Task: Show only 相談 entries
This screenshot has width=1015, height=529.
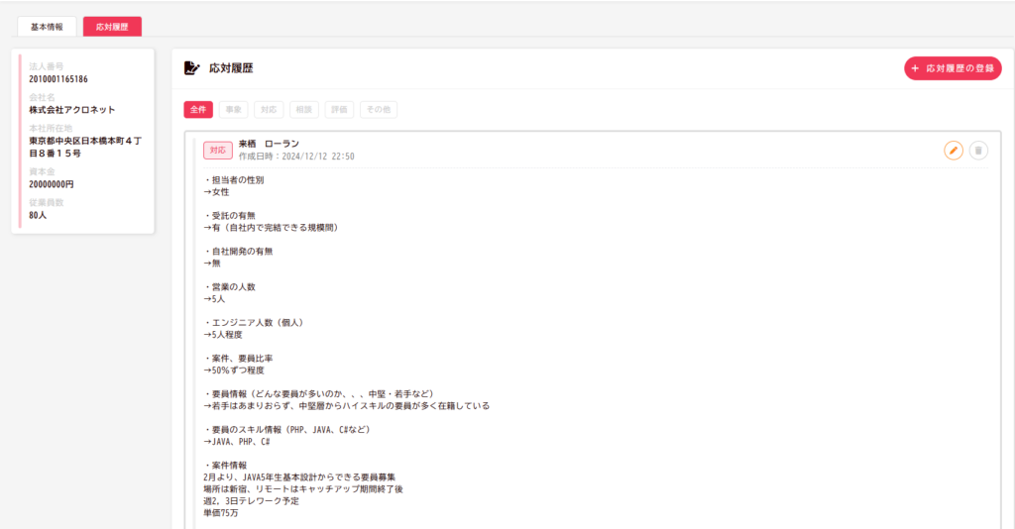Action: pyautogui.click(x=303, y=110)
